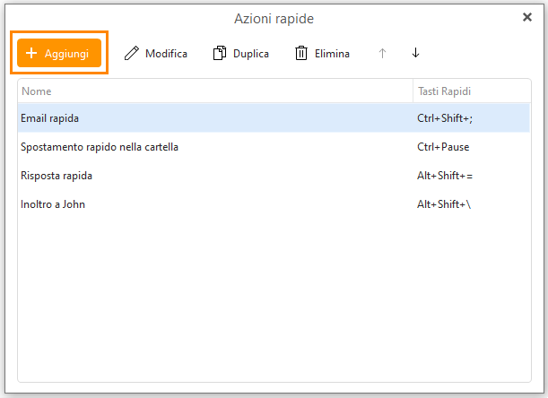Select the Risposta rapida action
The image size is (548, 398).
pyautogui.click(x=274, y=176)
